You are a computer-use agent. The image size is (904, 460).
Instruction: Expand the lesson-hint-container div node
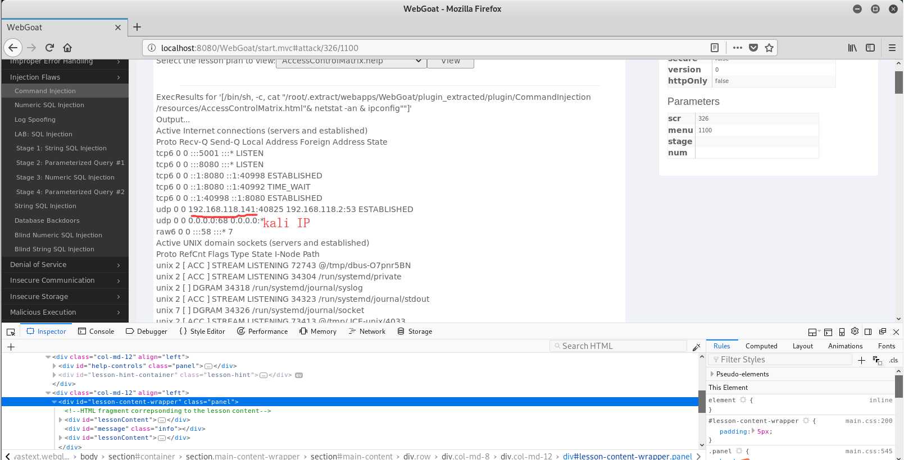coord(54,375)
